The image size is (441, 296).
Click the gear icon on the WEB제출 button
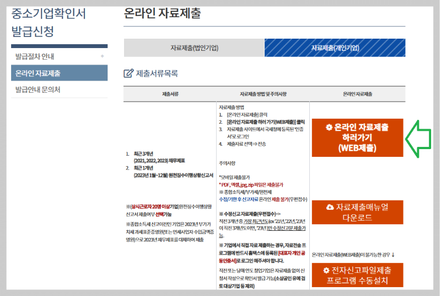329,128
